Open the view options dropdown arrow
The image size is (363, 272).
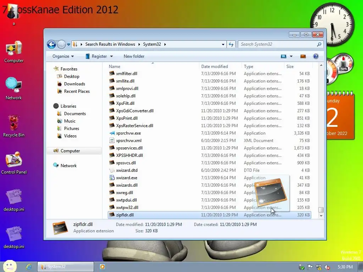(291, 56)
